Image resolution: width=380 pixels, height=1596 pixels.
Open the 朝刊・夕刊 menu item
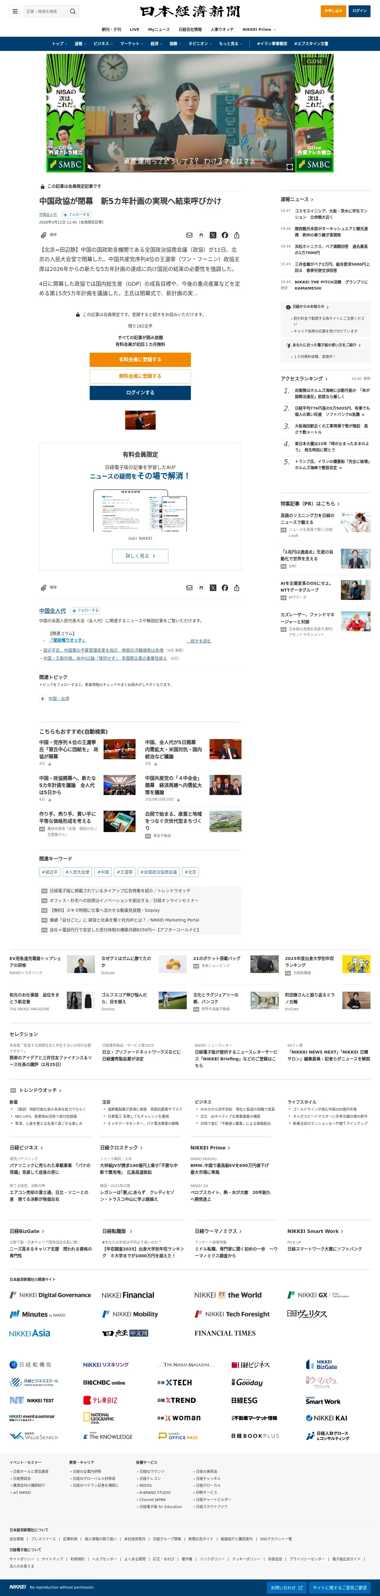[111, 29]
